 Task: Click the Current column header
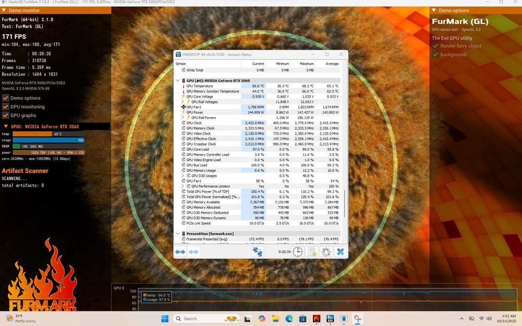tap(253, 64)
